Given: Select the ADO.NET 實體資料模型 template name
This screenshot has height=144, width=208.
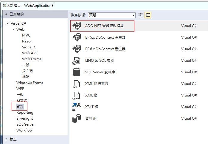Looking at the screenshot, I should tap(104, 26).
